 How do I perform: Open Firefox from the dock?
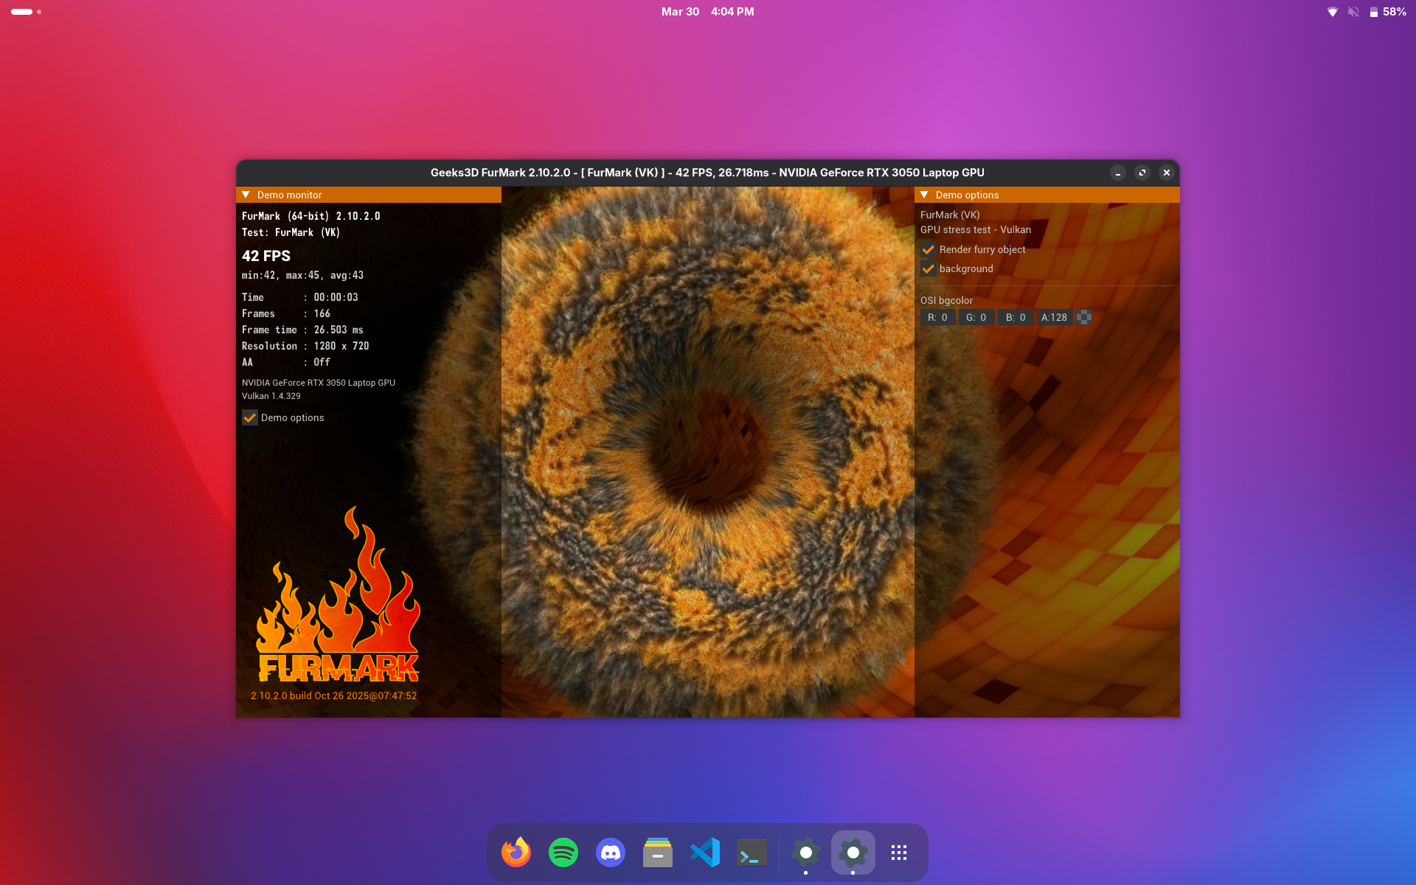516,853
